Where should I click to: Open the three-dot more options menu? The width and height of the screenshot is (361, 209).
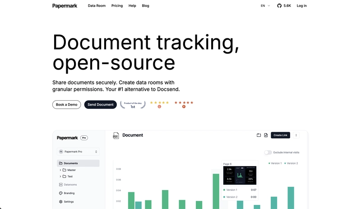296,135
